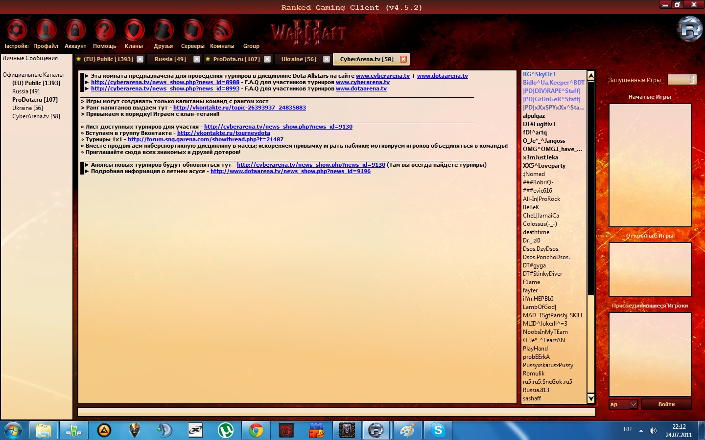Select Ukraine [56] channel in sidebar

click(x=27, y=108)
